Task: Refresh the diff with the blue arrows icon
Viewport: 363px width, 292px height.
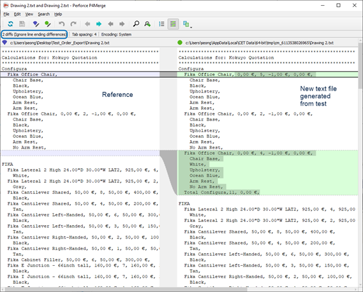Action: click(x=10, y=24)
